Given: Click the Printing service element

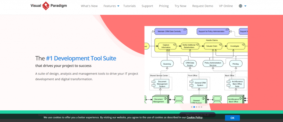Looking at the screenshot, I should pyautogui.click(x=236, y=64).
